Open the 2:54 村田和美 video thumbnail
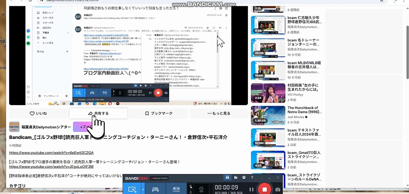Screen dimensions: 409x194 pos(268,93)
